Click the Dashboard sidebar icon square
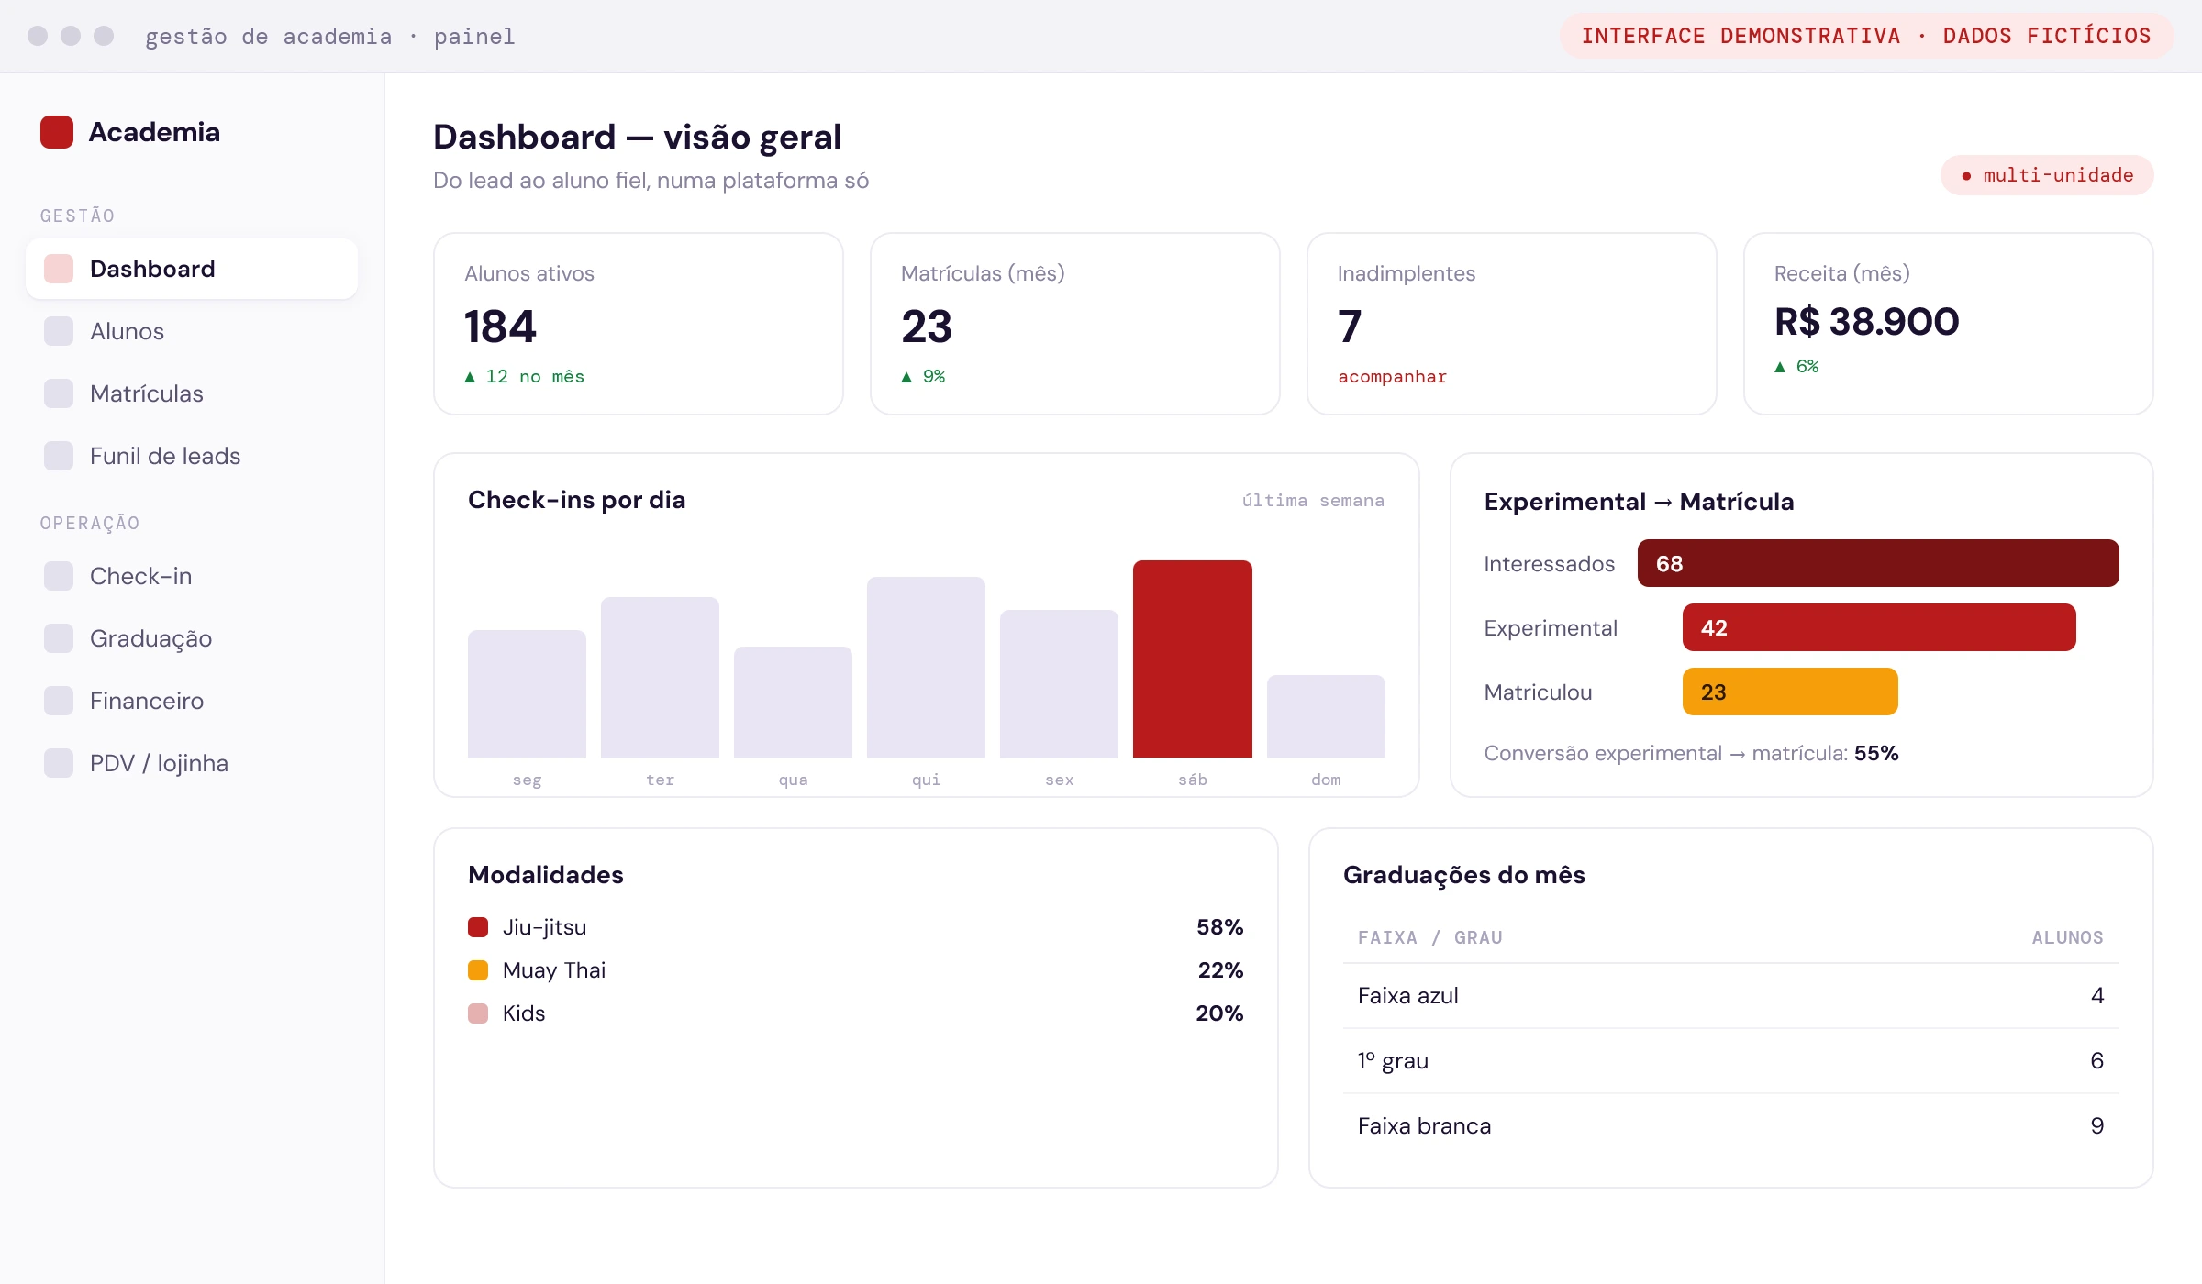Image resolution: width=2202 pixels, height=1284 pixels. point(59,269)
